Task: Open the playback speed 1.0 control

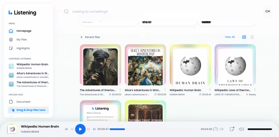Action: coord(218,129)
